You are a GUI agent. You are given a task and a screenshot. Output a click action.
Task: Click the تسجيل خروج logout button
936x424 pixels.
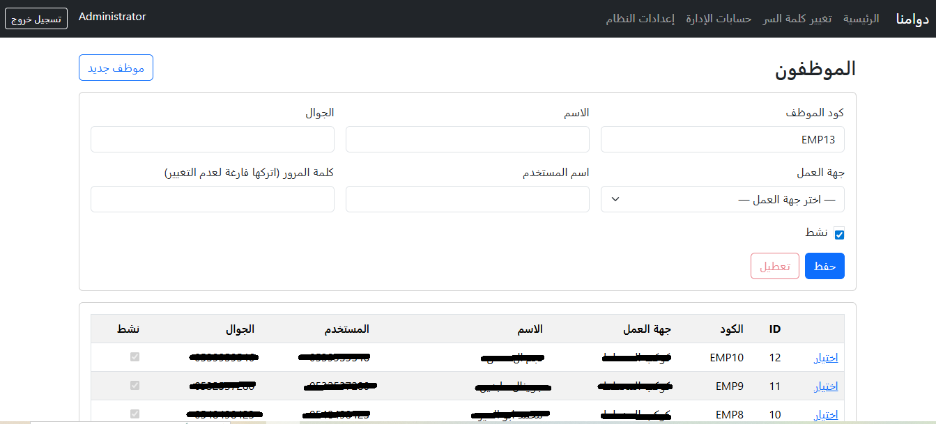coord(36,19)
